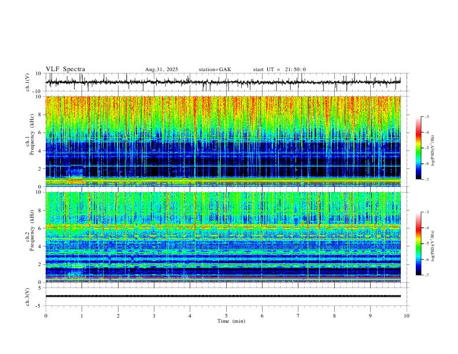Click the "6" kHz tick on ch.2 spectrogram
Screen dimensions: 458x354
click(40, 228)
